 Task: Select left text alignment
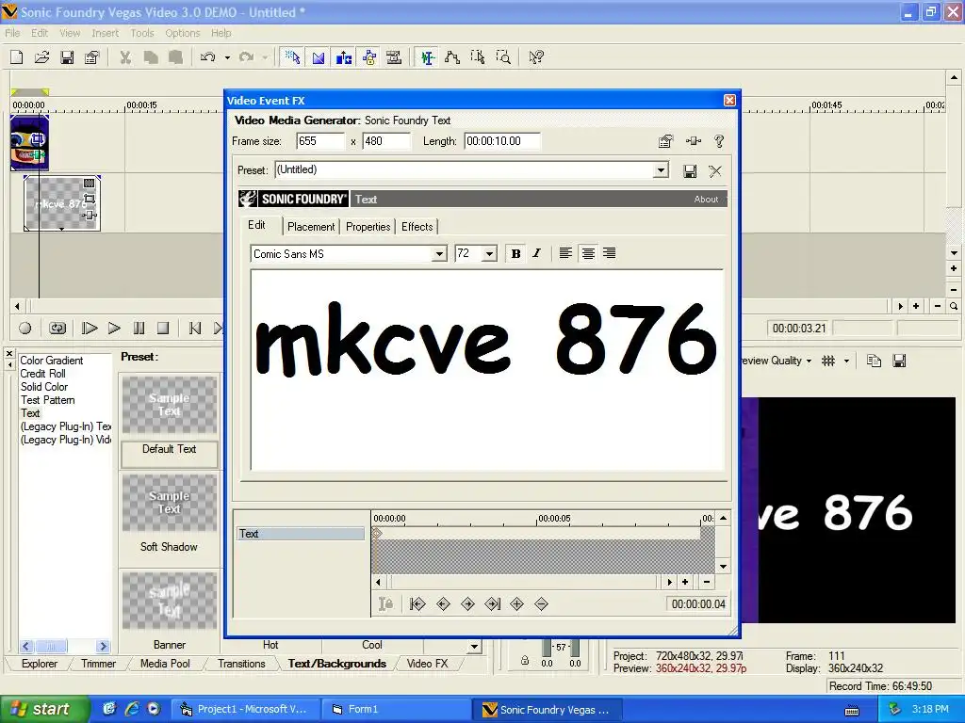(565, 253)
